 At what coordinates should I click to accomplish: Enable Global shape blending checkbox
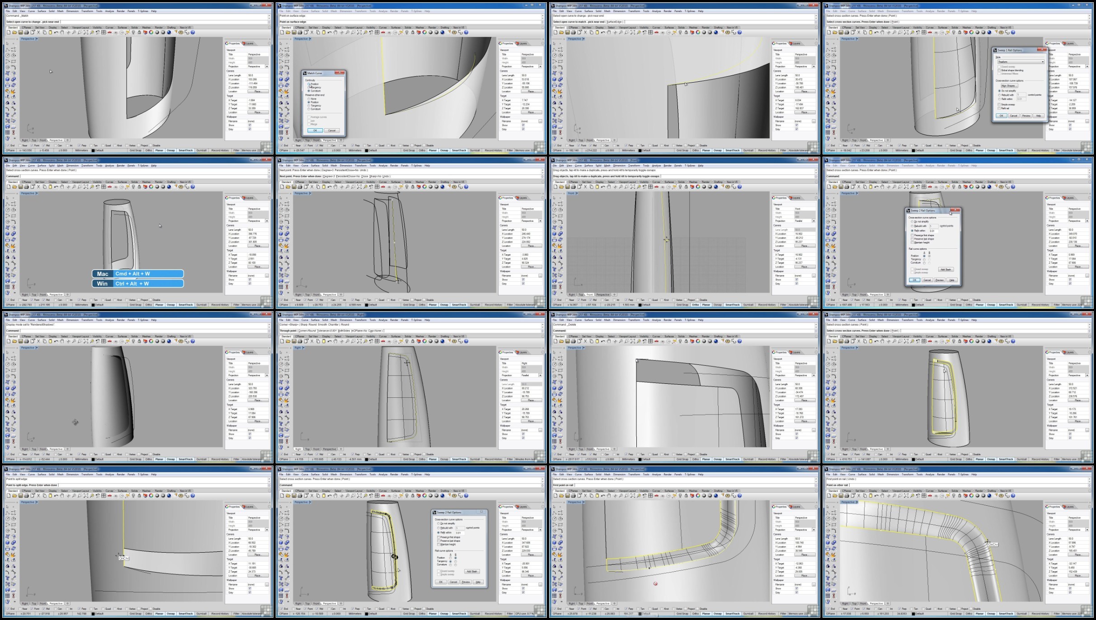999,70
